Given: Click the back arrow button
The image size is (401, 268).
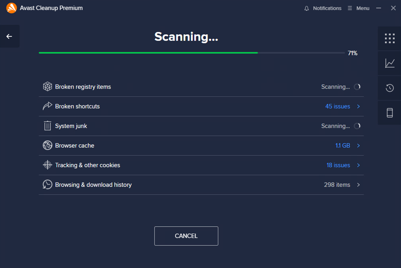Looking at the screenshot, I should coord(9,37).
